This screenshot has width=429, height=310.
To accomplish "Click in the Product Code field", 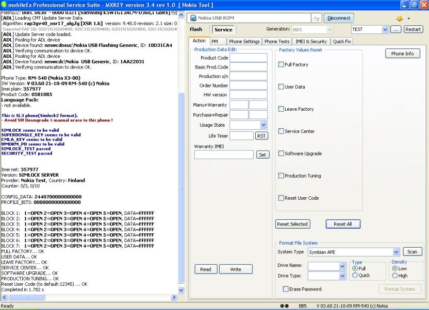I will (248, 58).
